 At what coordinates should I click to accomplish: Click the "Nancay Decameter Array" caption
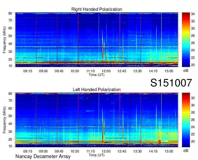(x=43, y=157)
